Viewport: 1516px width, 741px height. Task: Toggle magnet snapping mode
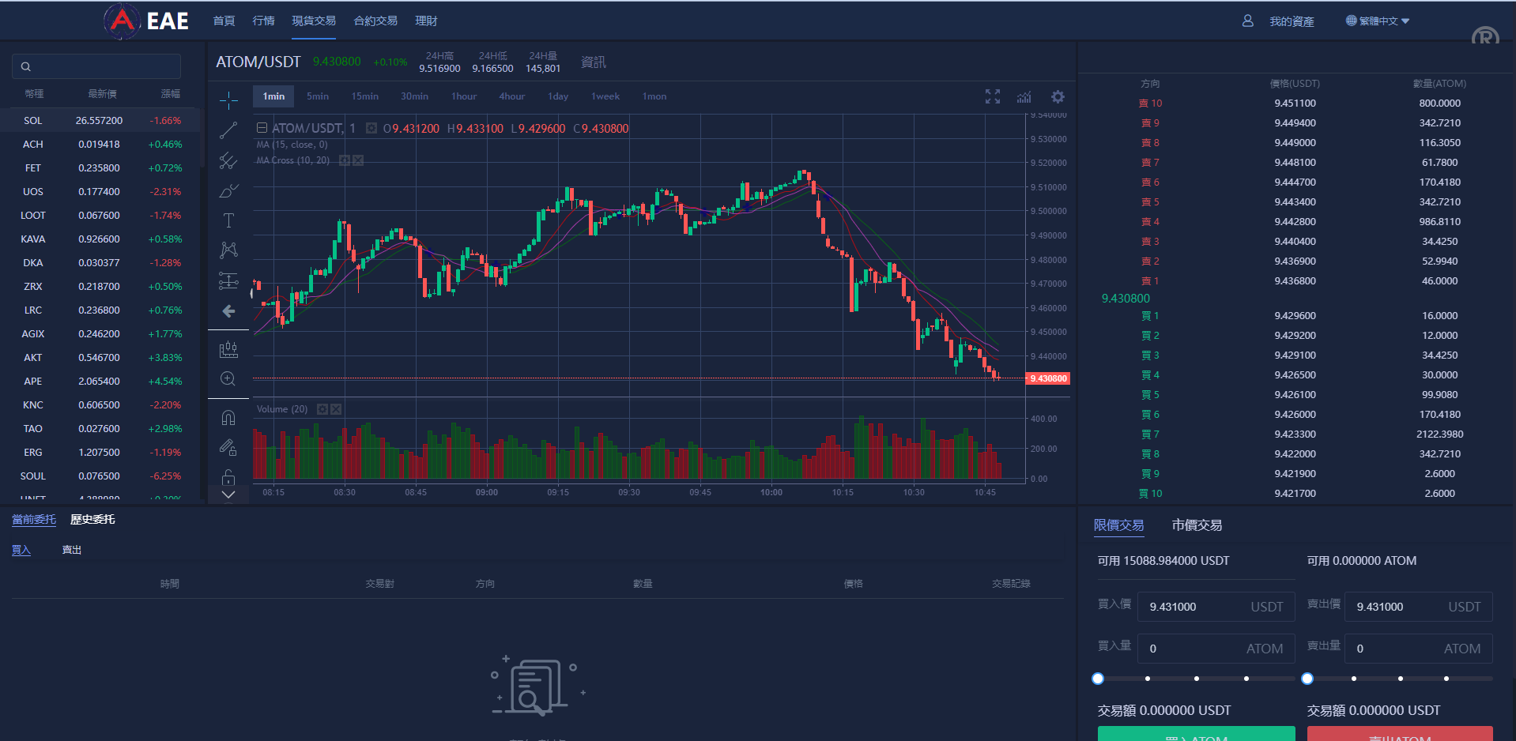(228, 416)
